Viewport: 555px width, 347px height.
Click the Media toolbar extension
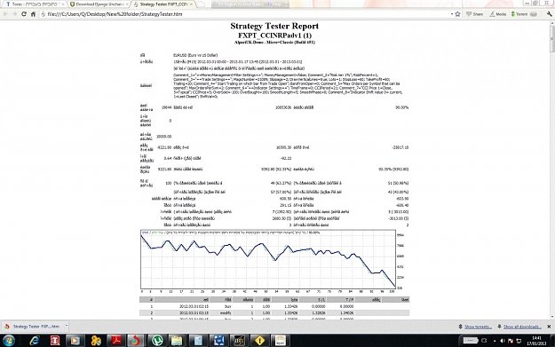[x=497, y=14]
